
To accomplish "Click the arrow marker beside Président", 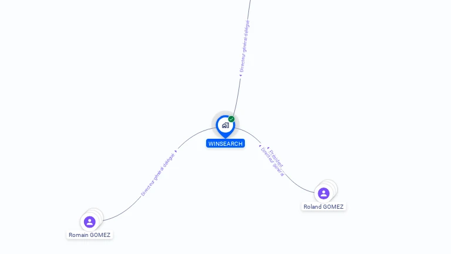I will click(x=268, y=148).
